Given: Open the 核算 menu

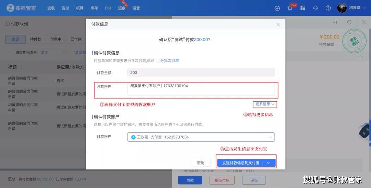Looking at the screenshot, I should click(x=80, y=8).
